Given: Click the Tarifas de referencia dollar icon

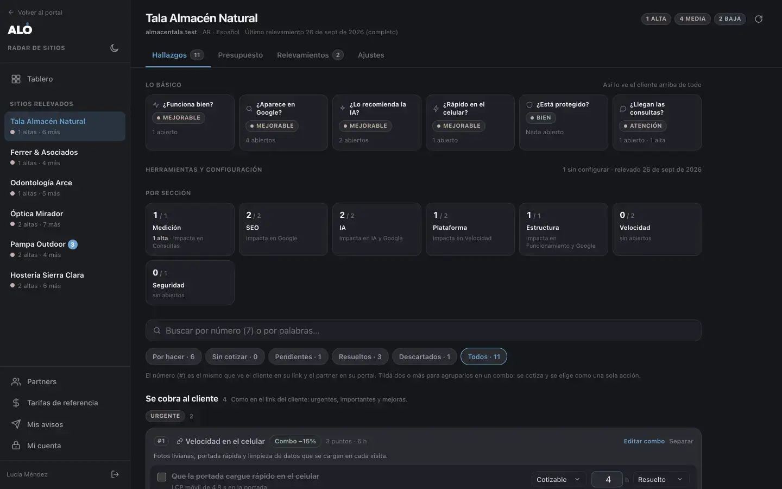Looking at the screenshot, I should click(16, 403).
